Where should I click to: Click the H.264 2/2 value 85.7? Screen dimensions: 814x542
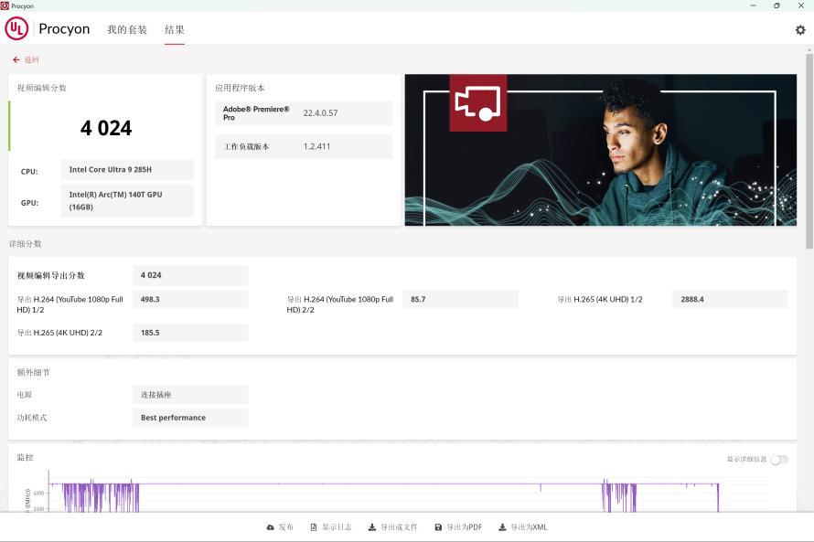(x=460, y=299)
